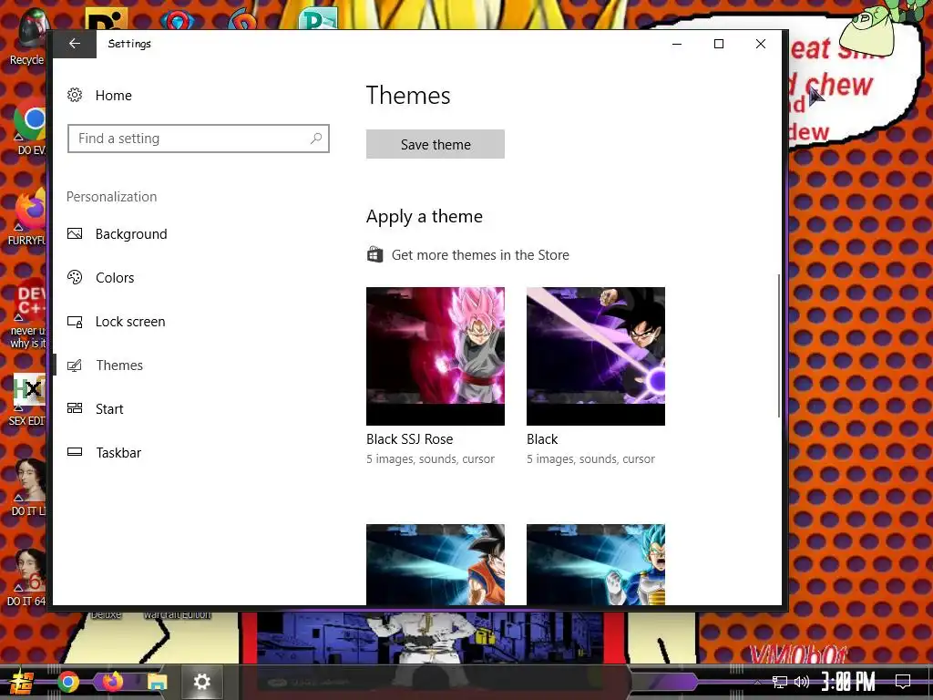
Task: Select the Goku blue theme thumbnail
Action: pos(435,564)
